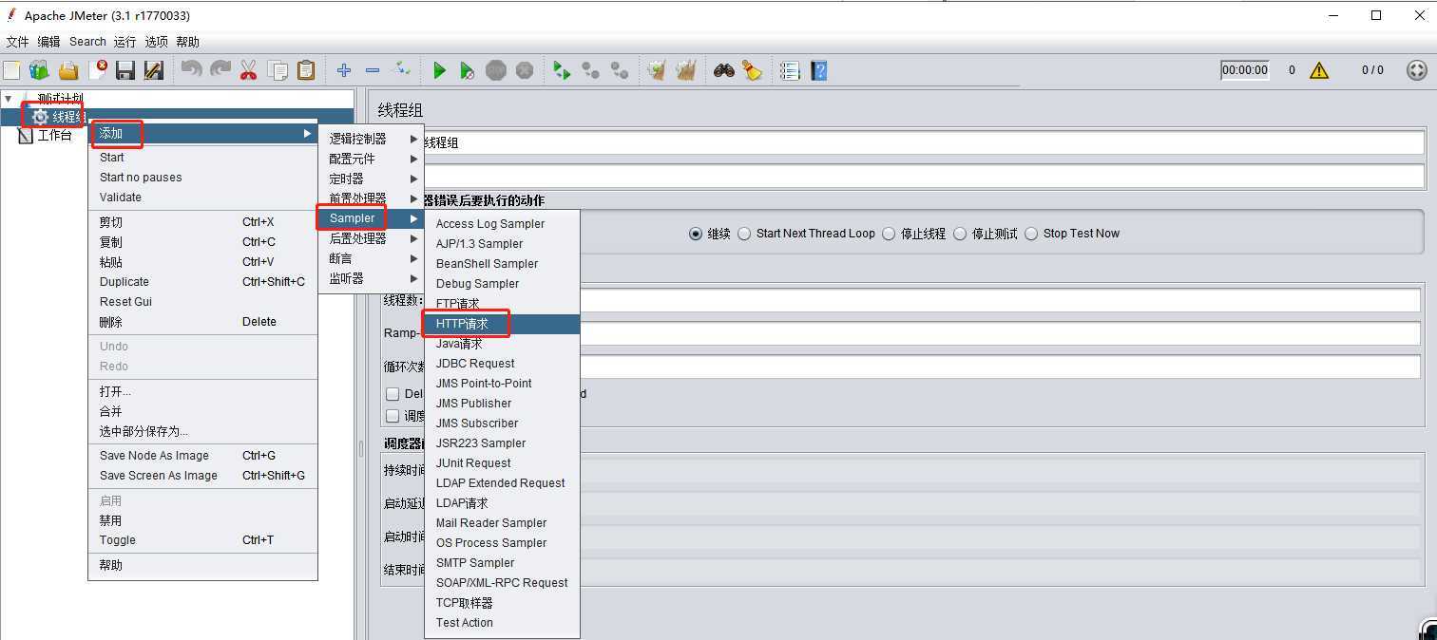Expand the 前置处理器 submenu

click(x=372, y=198)
